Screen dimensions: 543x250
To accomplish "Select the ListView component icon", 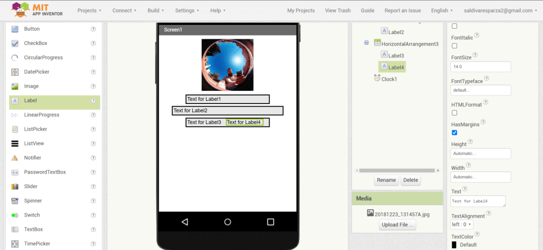I will click(15, 143).
